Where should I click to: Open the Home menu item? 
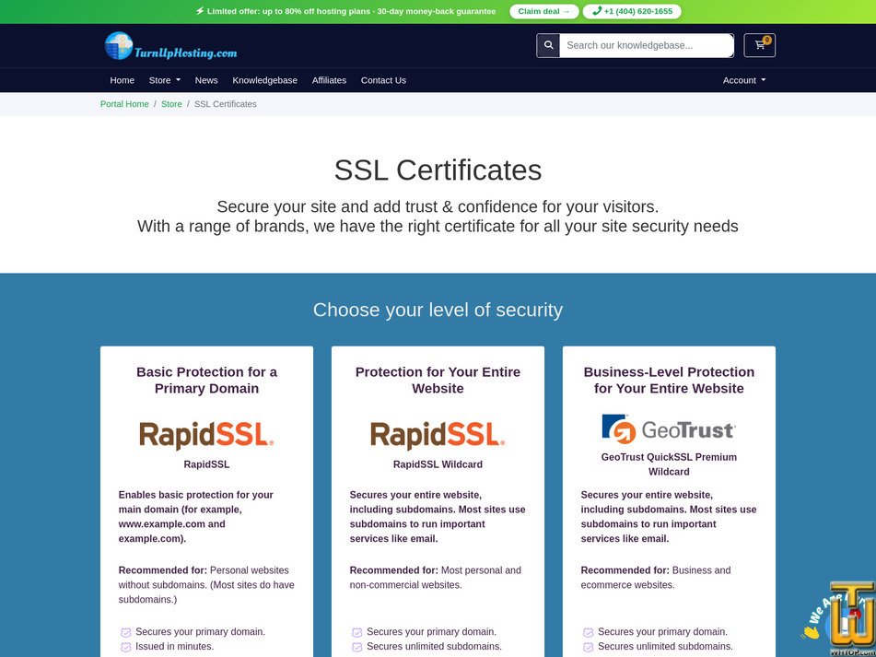(x=122, y=80)
